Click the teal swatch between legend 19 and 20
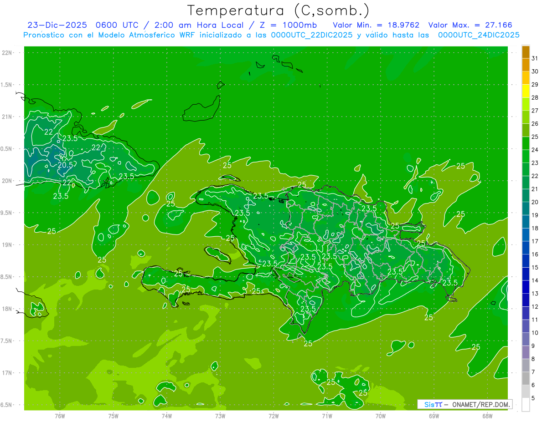The image size is (547, 422). coord(526,208)
